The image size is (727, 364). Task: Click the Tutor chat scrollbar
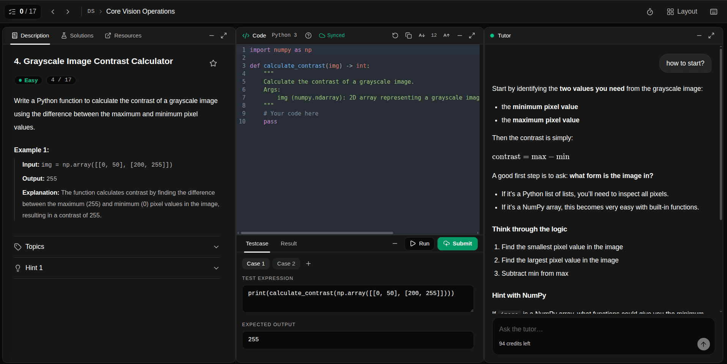tap(721, 134)
